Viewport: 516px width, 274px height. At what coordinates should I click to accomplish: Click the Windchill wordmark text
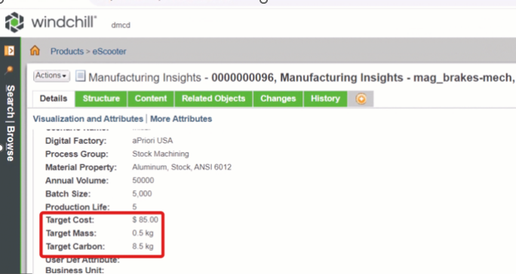pos(64,23)
